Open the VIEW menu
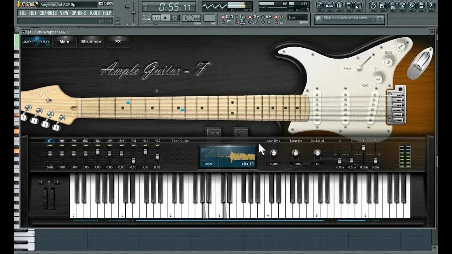Viewport: 452px width, 254px height. point(64,13)
